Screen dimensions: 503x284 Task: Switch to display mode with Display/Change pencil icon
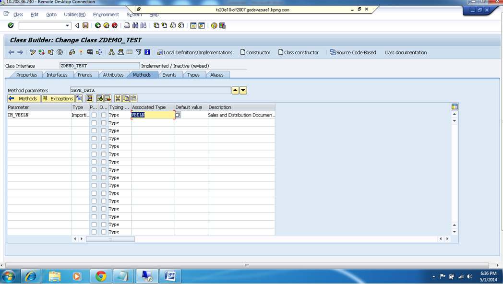click(x=32, y=52)
